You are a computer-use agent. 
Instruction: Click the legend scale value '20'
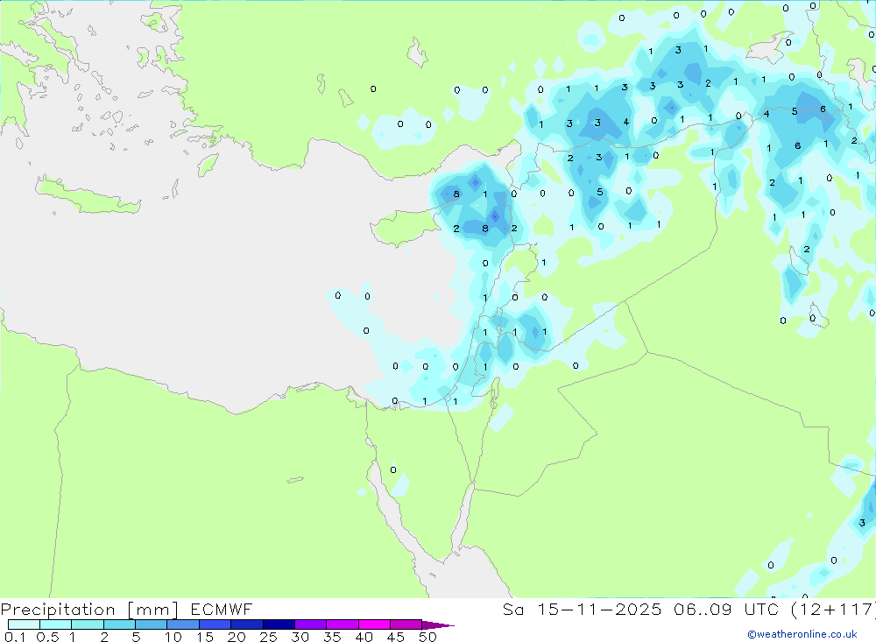(237, 637)
